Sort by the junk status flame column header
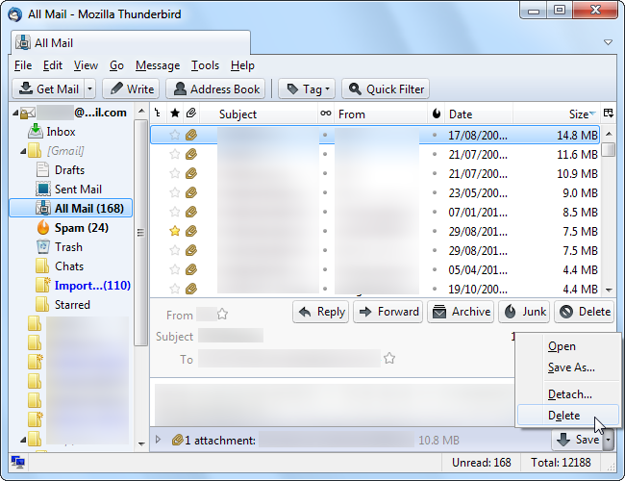This screenshot has width=625, height=481. tap(437, 114)
